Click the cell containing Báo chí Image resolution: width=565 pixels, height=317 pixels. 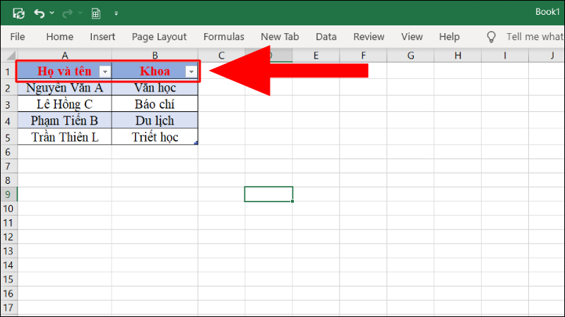pyautogui.click(x=155, y=104)
